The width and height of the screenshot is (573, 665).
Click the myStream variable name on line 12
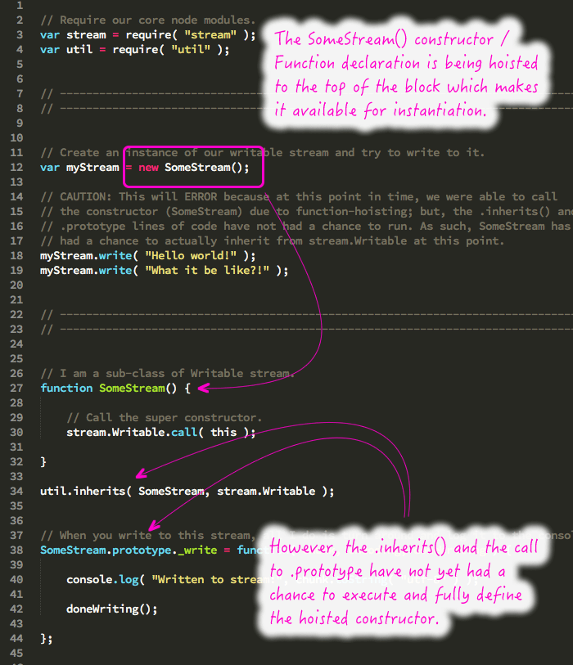click(92, 167)
